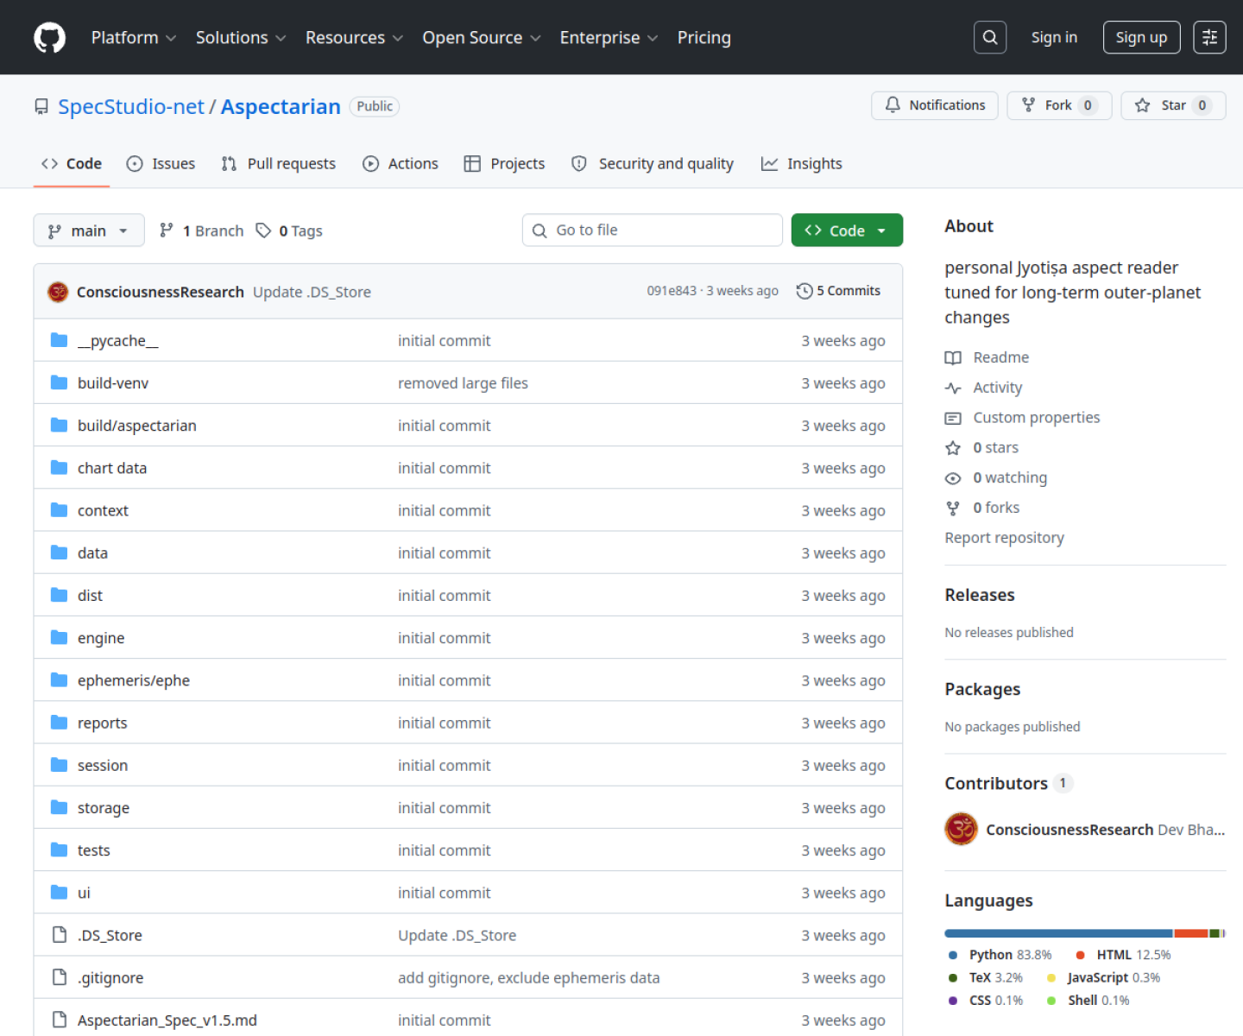This screenshot has height=1036, width=1243.
Task: Open the Contributors heading link
Action: [x=1008, y=783]
